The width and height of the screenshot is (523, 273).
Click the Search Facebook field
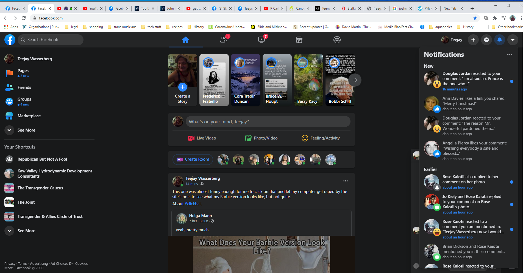(51, 40)
